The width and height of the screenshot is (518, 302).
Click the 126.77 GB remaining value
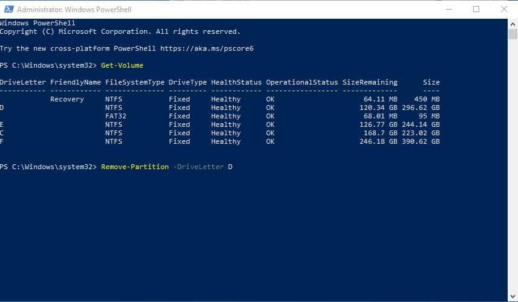click(378, 124)
